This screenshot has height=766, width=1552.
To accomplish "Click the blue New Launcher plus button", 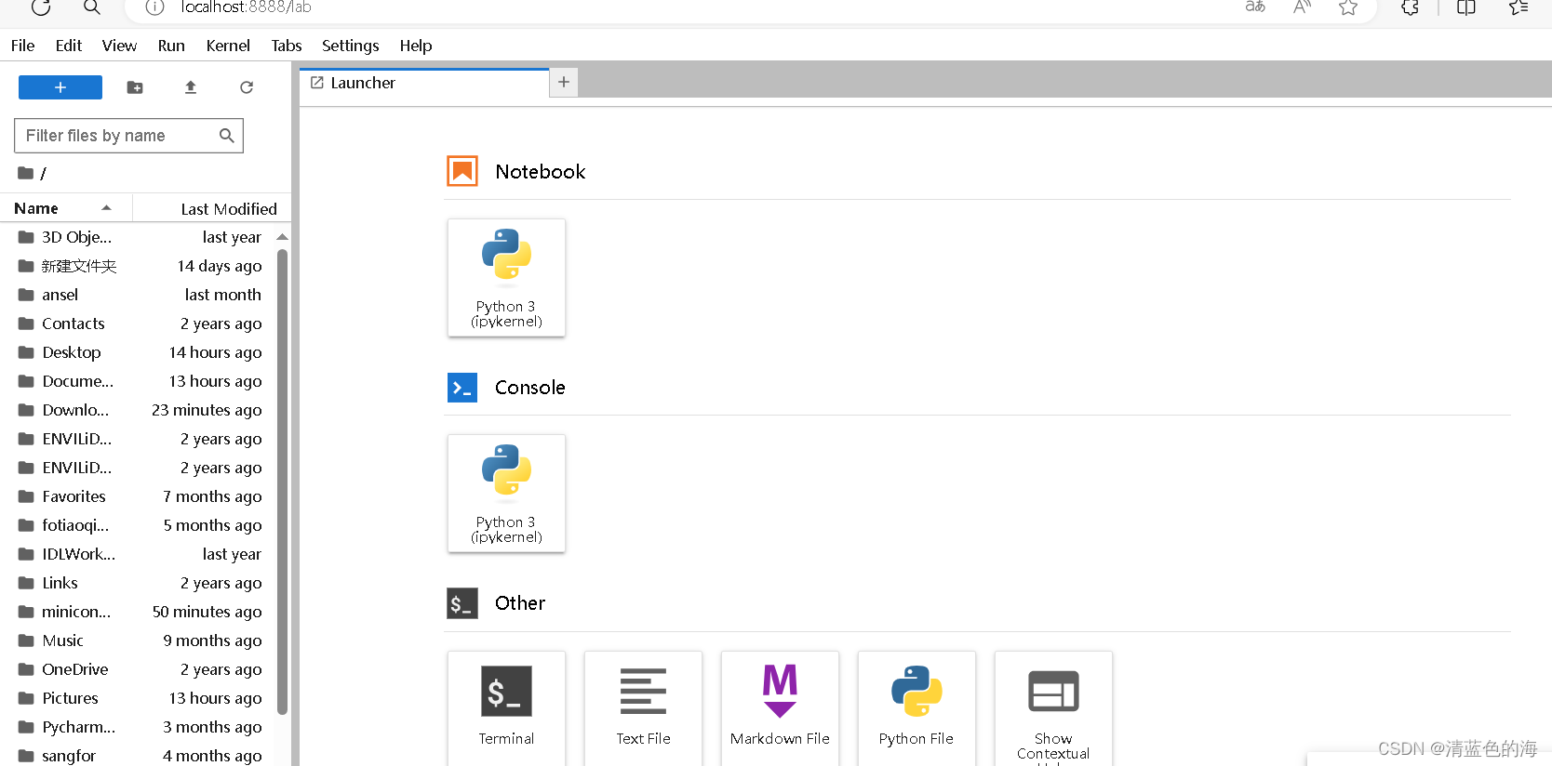I will point(60,87).
